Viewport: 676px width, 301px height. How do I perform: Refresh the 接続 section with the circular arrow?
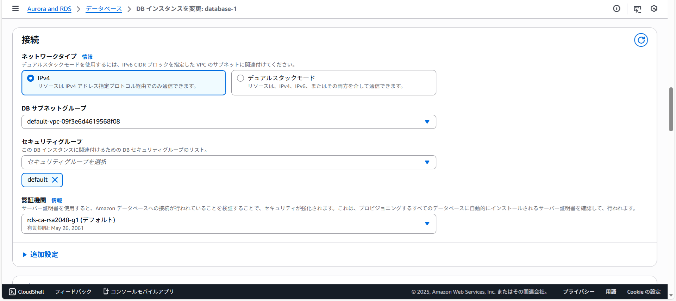tap(641, 40)
